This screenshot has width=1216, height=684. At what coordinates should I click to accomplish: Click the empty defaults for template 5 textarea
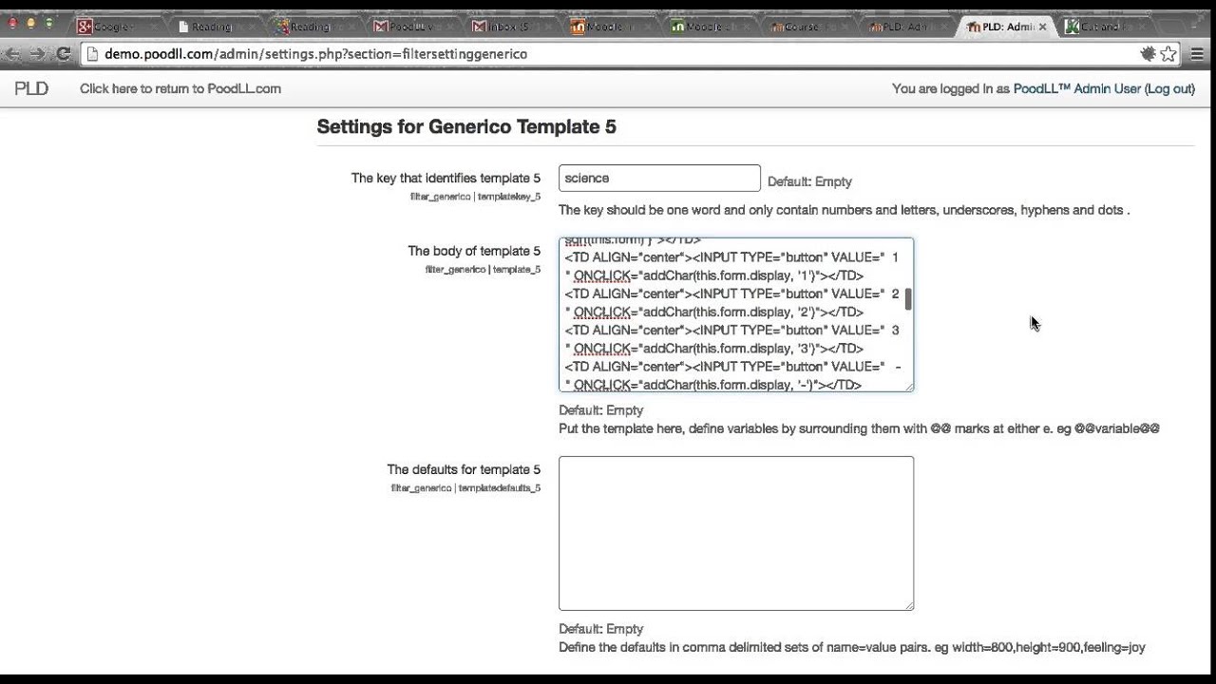pyautogui.click(x=736, y=533)
